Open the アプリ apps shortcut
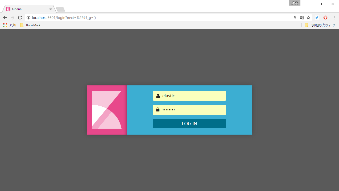Viewport: 339px width, 191px height. tap(10, 25)
